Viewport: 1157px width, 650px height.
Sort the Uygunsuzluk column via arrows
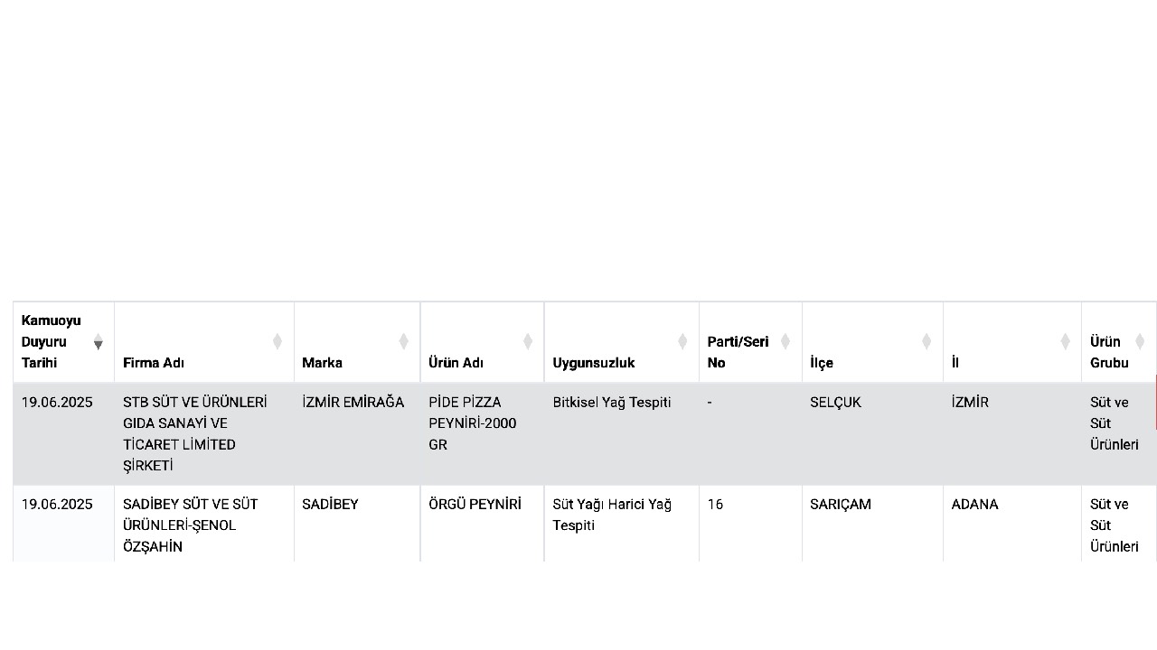tap(682, 341)
